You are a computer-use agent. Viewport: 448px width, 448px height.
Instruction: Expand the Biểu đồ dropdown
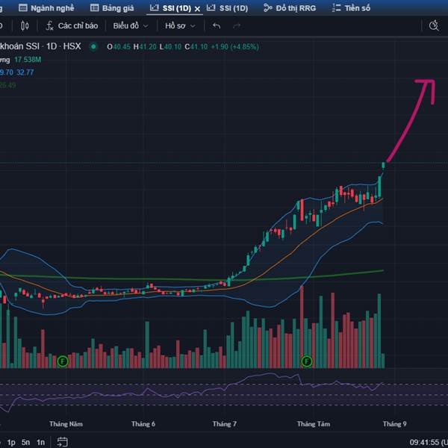pyautogui.click(x=131, y=26)
